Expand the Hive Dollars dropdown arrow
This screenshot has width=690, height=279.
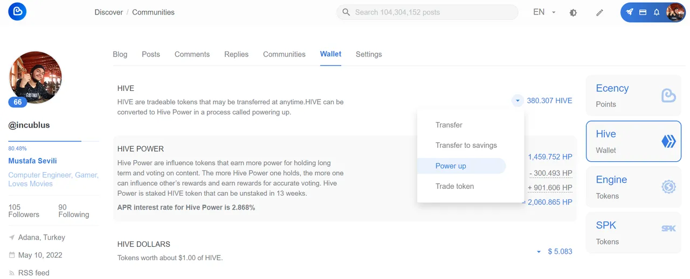(x=539, y=252)
